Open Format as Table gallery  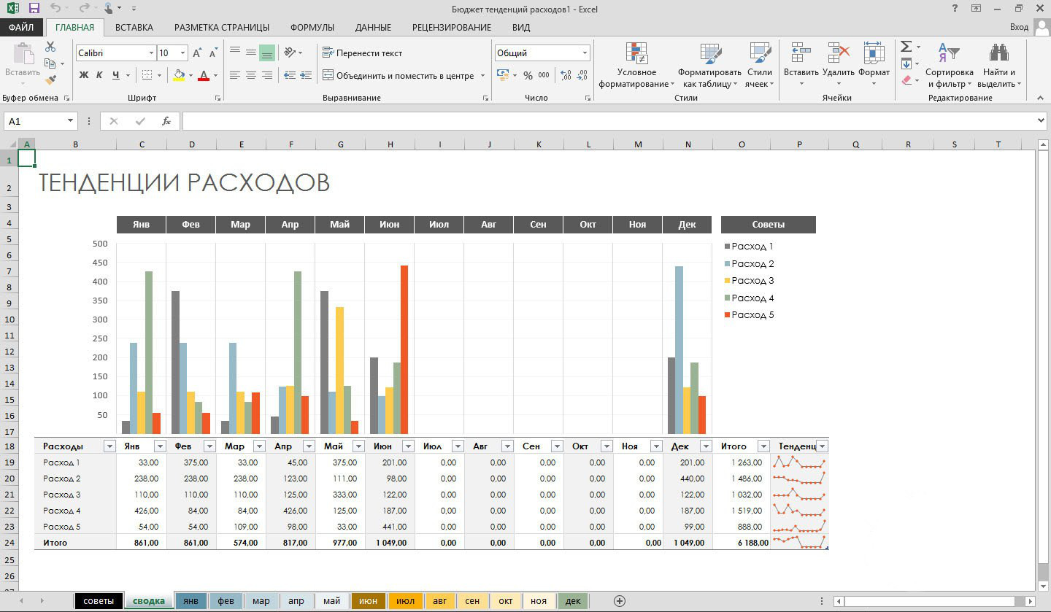tap(709, 54)
